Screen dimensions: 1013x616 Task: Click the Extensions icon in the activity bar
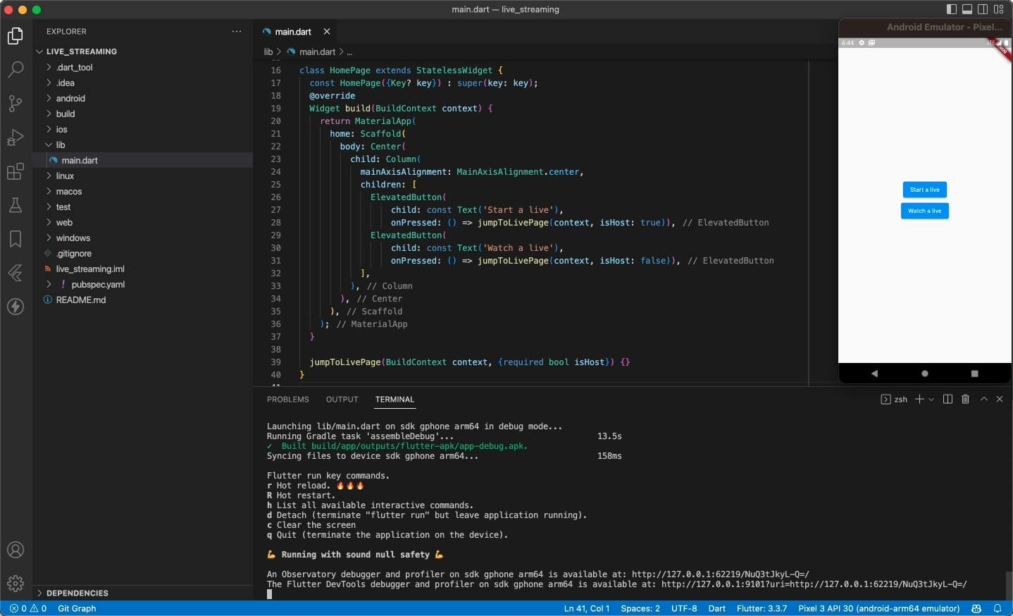pyautogui.click(x=15, y=171)
